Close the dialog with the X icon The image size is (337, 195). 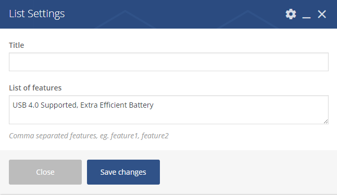click(322, 15)
